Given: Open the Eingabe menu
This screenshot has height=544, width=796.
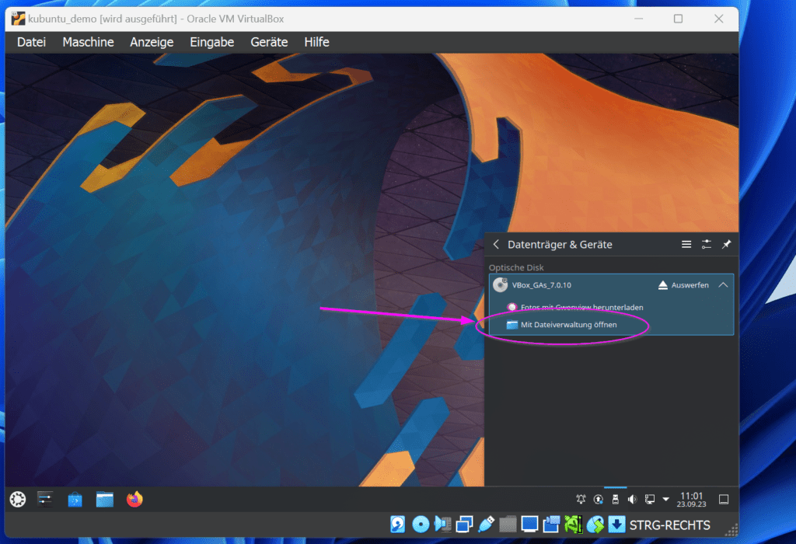Looking at the screenshot, I should click(x=211, y=42).
